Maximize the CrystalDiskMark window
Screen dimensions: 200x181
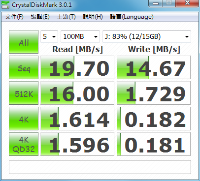tap(169, 3)
